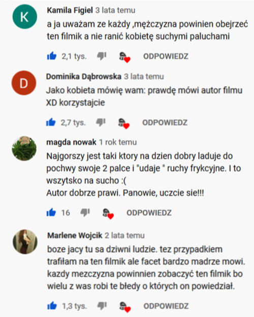
Task: Dislike Dominika Dąbrowska's comment
Action: coord(101,122)
